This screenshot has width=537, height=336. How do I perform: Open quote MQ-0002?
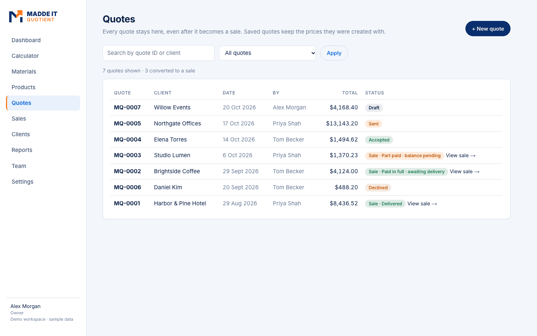coord(128,171)
